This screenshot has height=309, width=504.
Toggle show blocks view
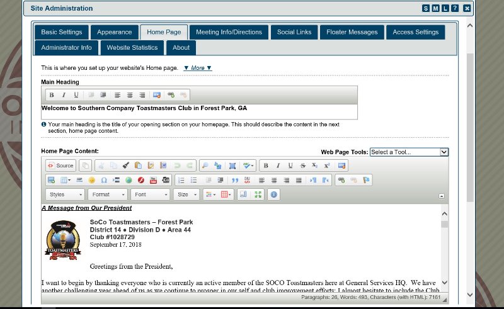click(x=243, y=194)
